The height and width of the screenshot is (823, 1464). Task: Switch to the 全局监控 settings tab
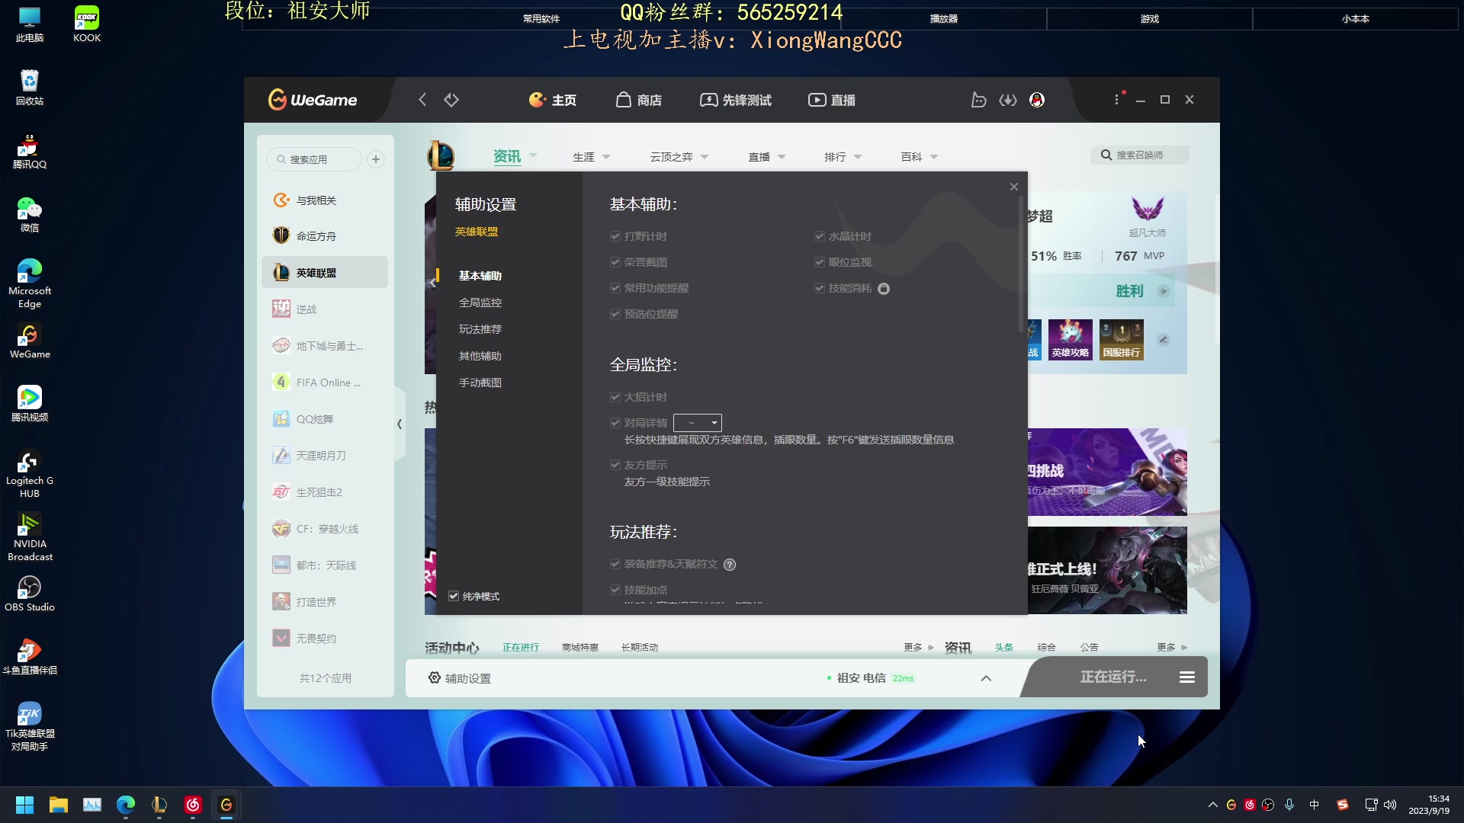[480, 302]
